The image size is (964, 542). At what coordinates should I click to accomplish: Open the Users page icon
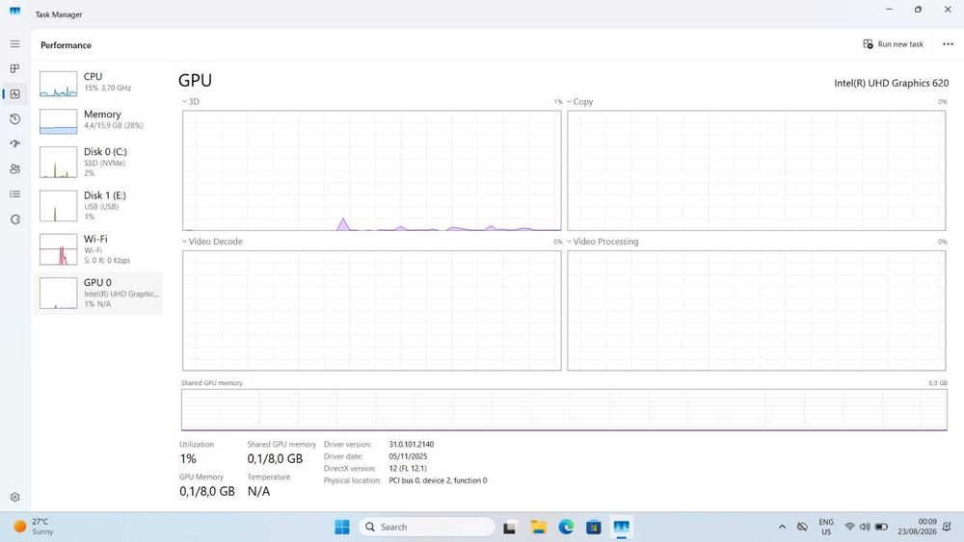[14, 168]
